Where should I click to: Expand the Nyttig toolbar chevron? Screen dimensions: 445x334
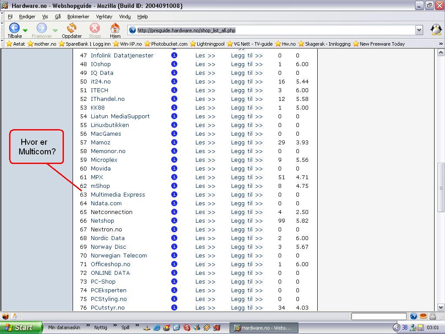pos(115,325)
